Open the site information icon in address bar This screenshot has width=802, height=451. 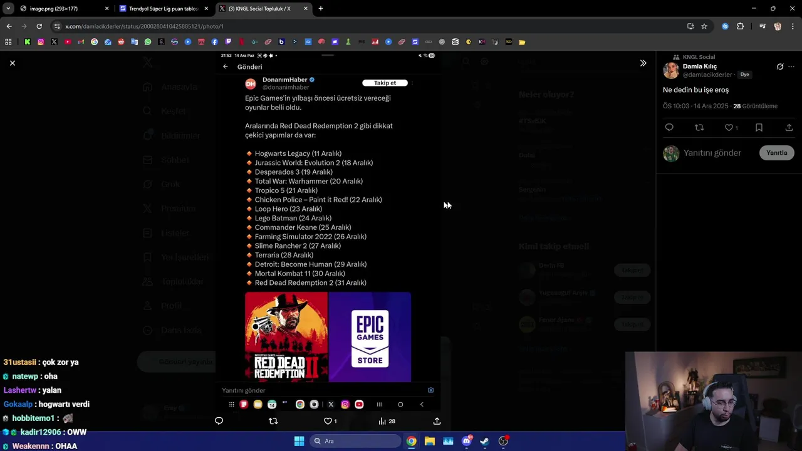pyautogui.click(x=57, y=26)
